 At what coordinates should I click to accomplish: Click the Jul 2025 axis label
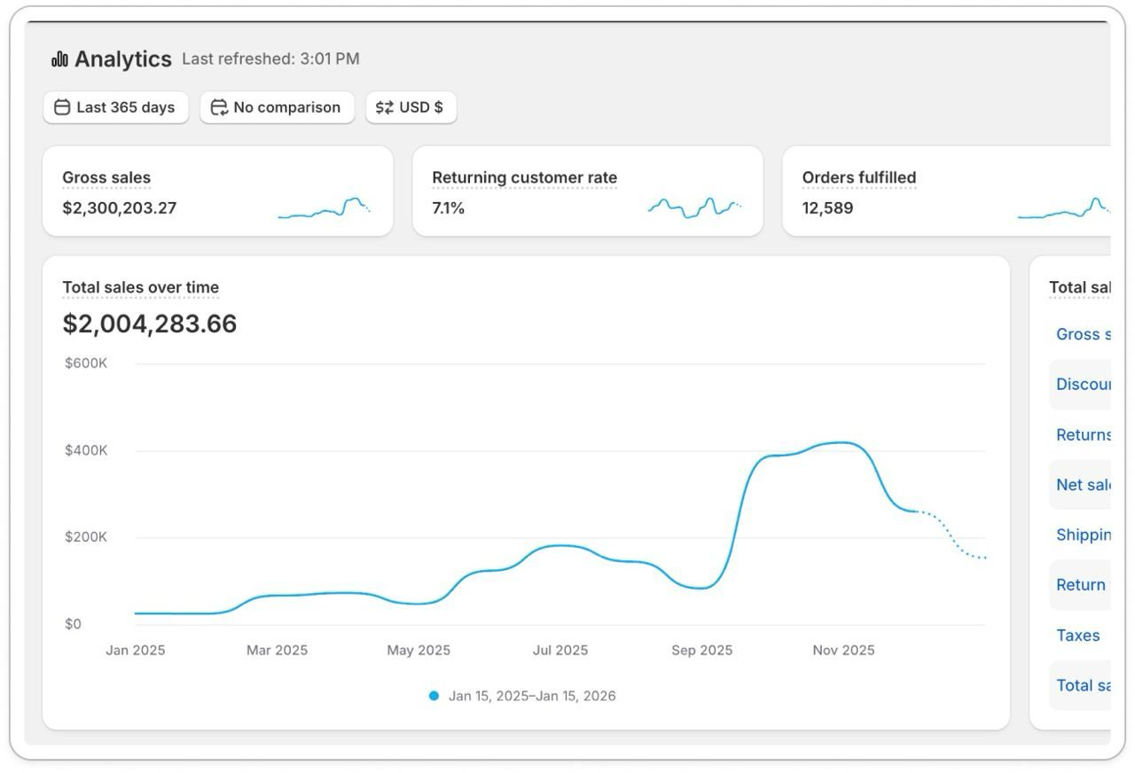pos(560,651)
